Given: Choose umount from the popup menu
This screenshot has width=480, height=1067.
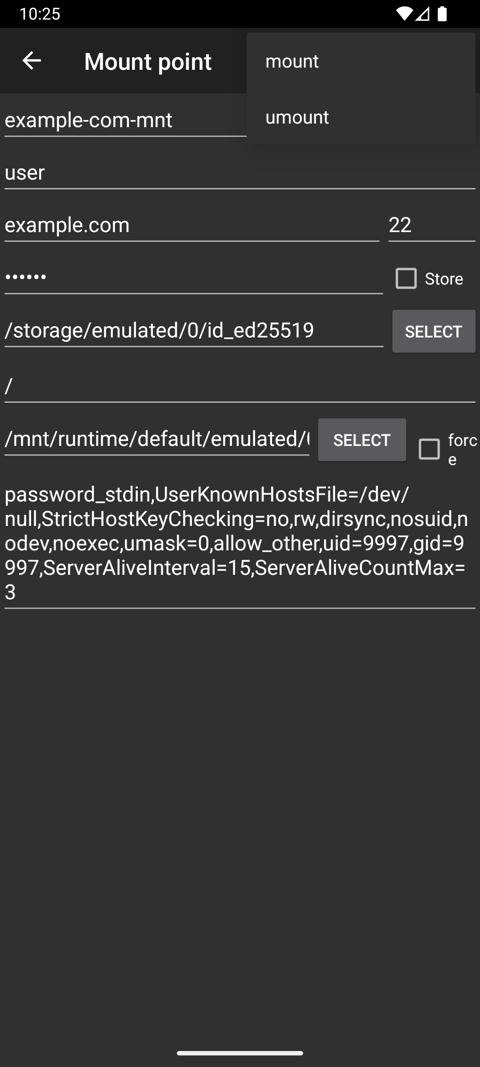Looking at the screenshot, I should point(361,117).
